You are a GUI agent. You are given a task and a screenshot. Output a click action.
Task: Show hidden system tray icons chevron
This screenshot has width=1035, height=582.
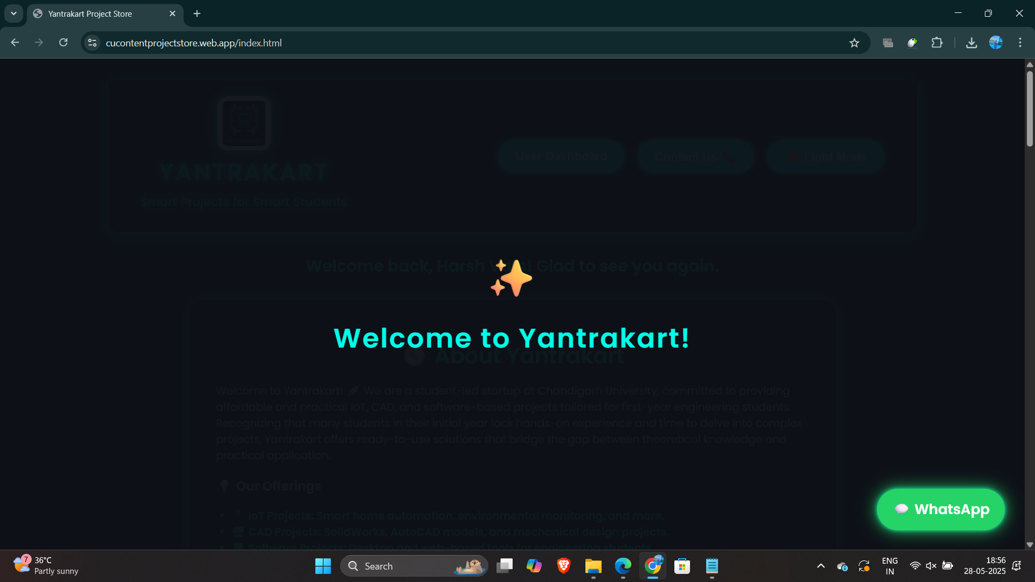(x=820, y=566)
